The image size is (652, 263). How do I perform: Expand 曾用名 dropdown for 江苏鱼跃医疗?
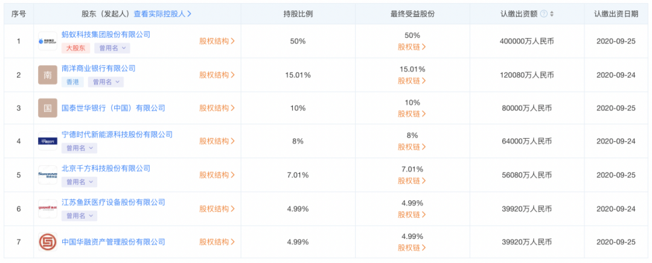(x=80, y=215)
